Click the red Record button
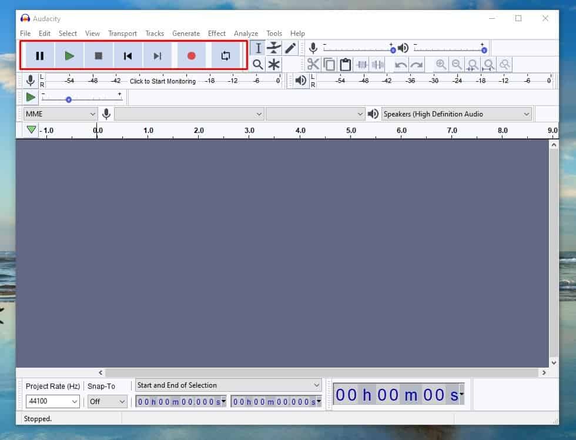The width and height of the screenshot is (576, 440). tap(191, 56)
